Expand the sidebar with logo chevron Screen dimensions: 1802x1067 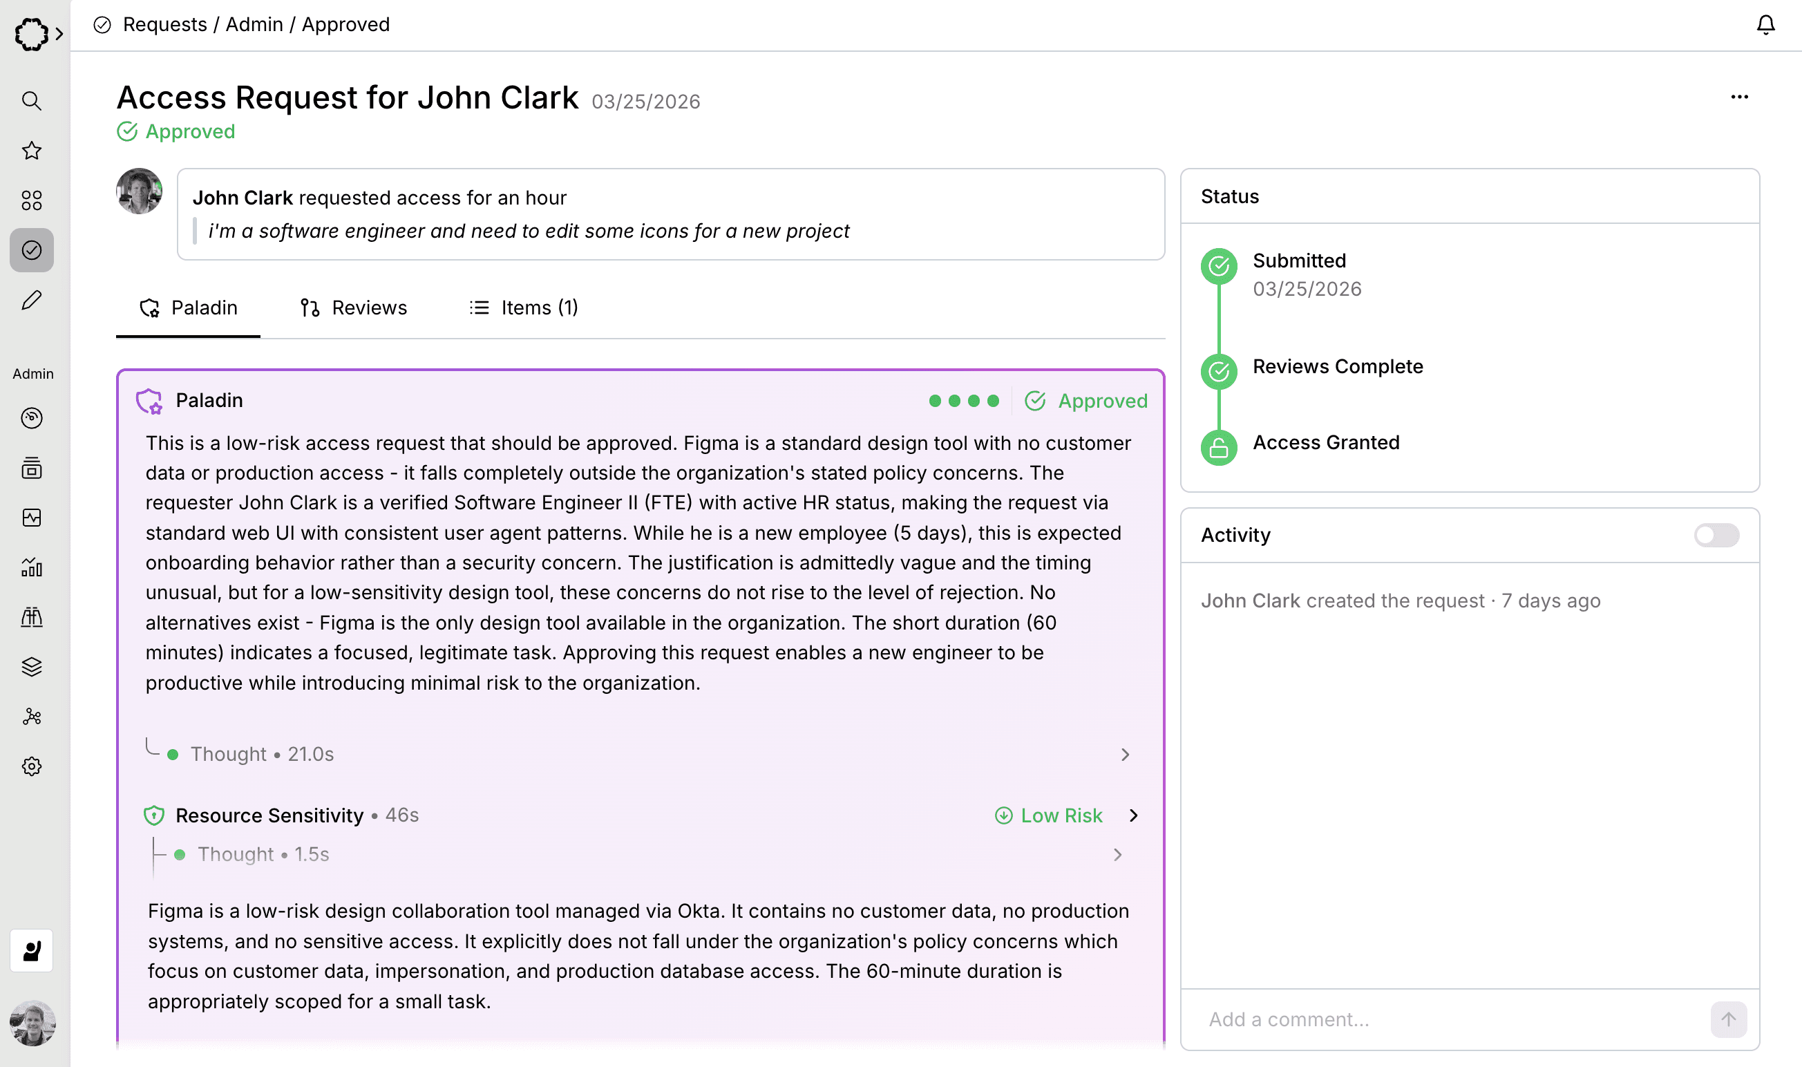[59, 34]
